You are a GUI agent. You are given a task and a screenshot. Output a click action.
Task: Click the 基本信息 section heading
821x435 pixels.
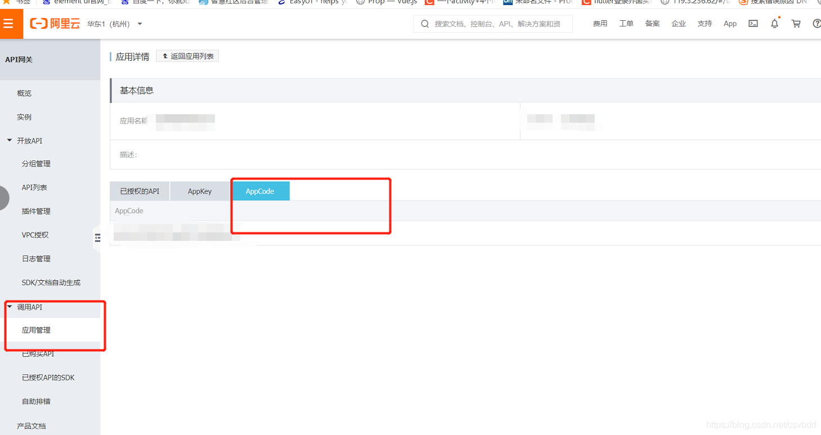(x=137, y=90)
